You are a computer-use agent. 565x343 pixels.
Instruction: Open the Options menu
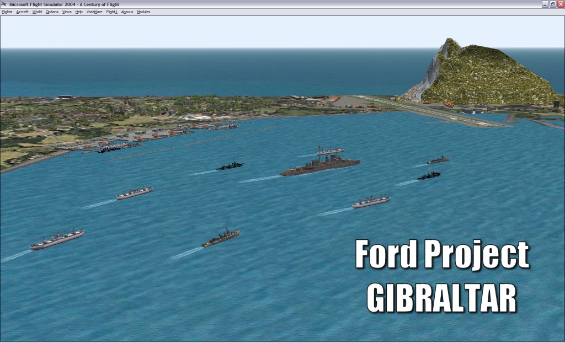pos(52,12)
